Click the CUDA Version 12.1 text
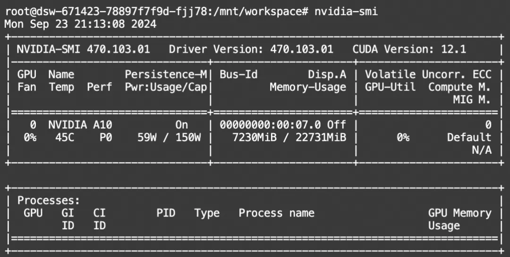The width and height of the screenshot is (510, 257). [409, 49]
